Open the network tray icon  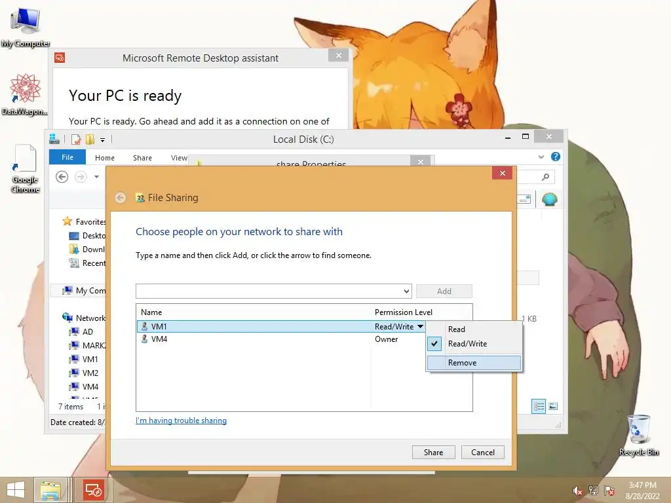click(x=594, y=491)
